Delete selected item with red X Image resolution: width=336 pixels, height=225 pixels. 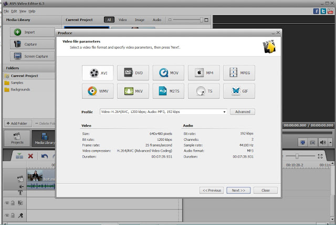30,156
